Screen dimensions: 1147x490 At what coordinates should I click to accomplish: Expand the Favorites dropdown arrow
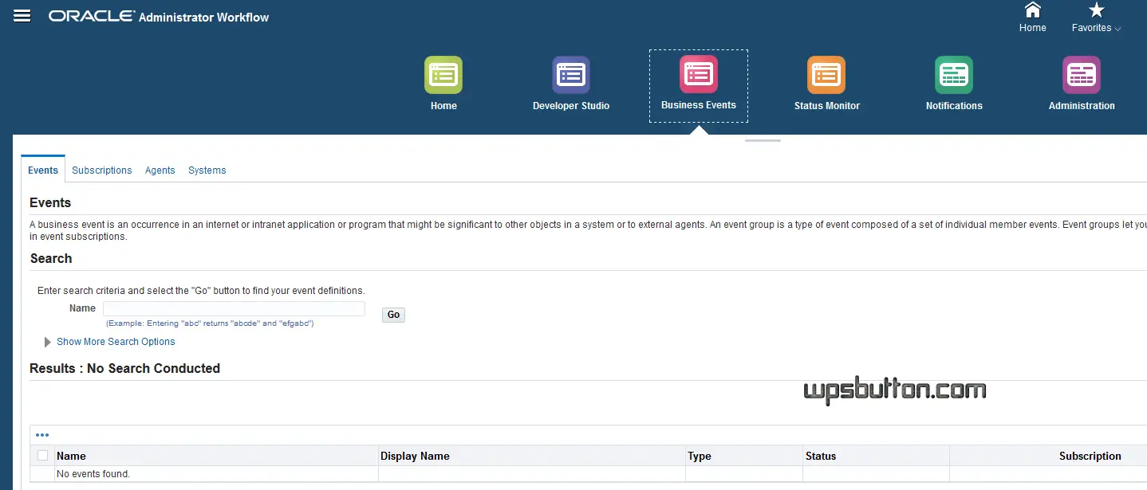tap(1117, 29)
